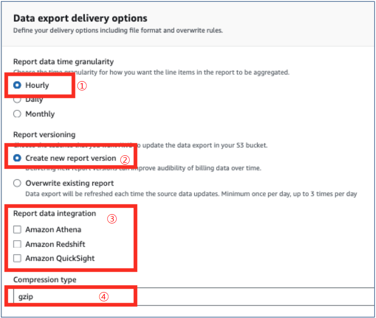
Task: Click the circled number 3 annotation marker
Action: (x=112, y=219)
